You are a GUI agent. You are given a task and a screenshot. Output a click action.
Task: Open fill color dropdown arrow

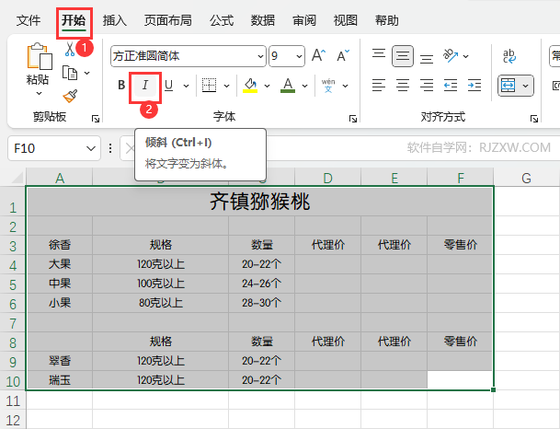tap(267, 86)
